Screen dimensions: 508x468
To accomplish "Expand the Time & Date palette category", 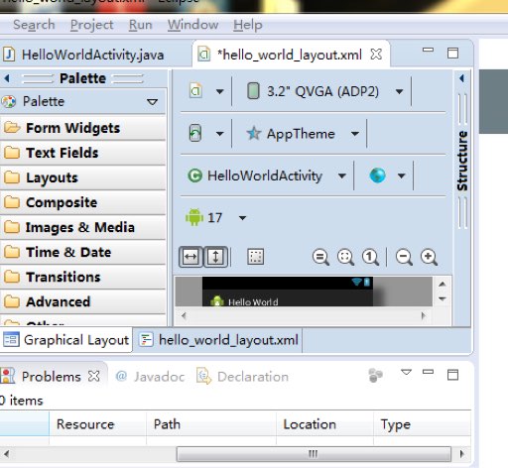I will pos(82,252).
